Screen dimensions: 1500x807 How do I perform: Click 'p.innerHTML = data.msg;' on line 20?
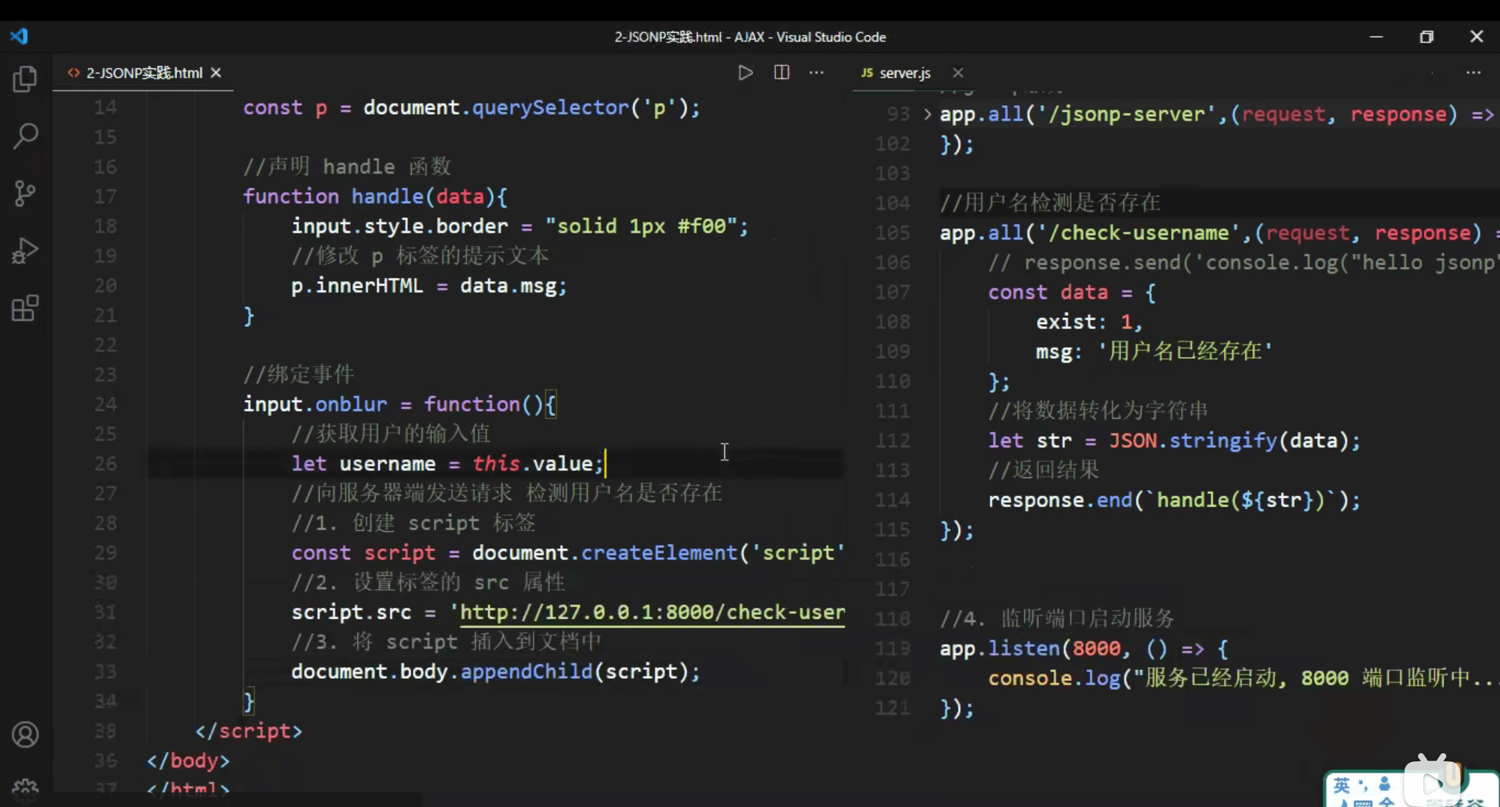pos(428,287)
